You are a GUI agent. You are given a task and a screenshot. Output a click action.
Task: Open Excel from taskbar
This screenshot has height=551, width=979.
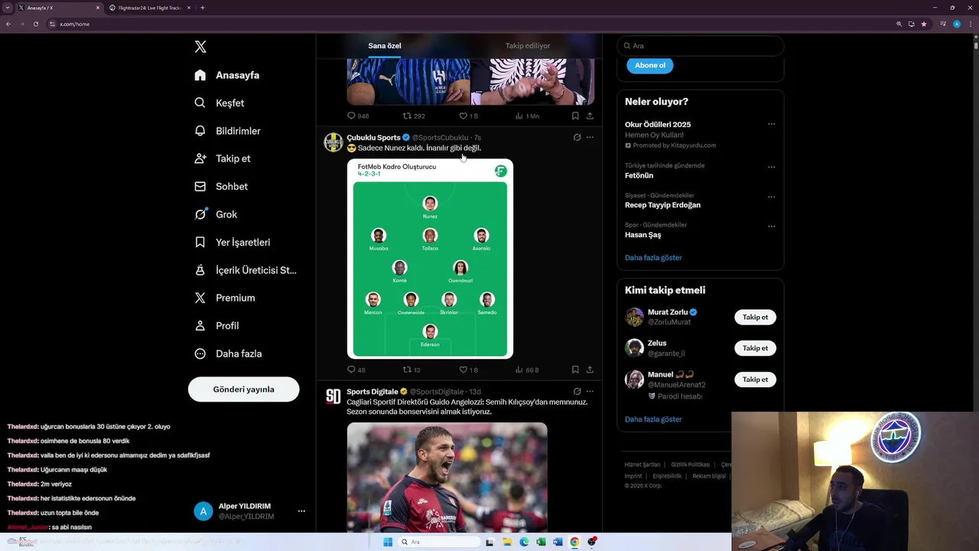541,542
